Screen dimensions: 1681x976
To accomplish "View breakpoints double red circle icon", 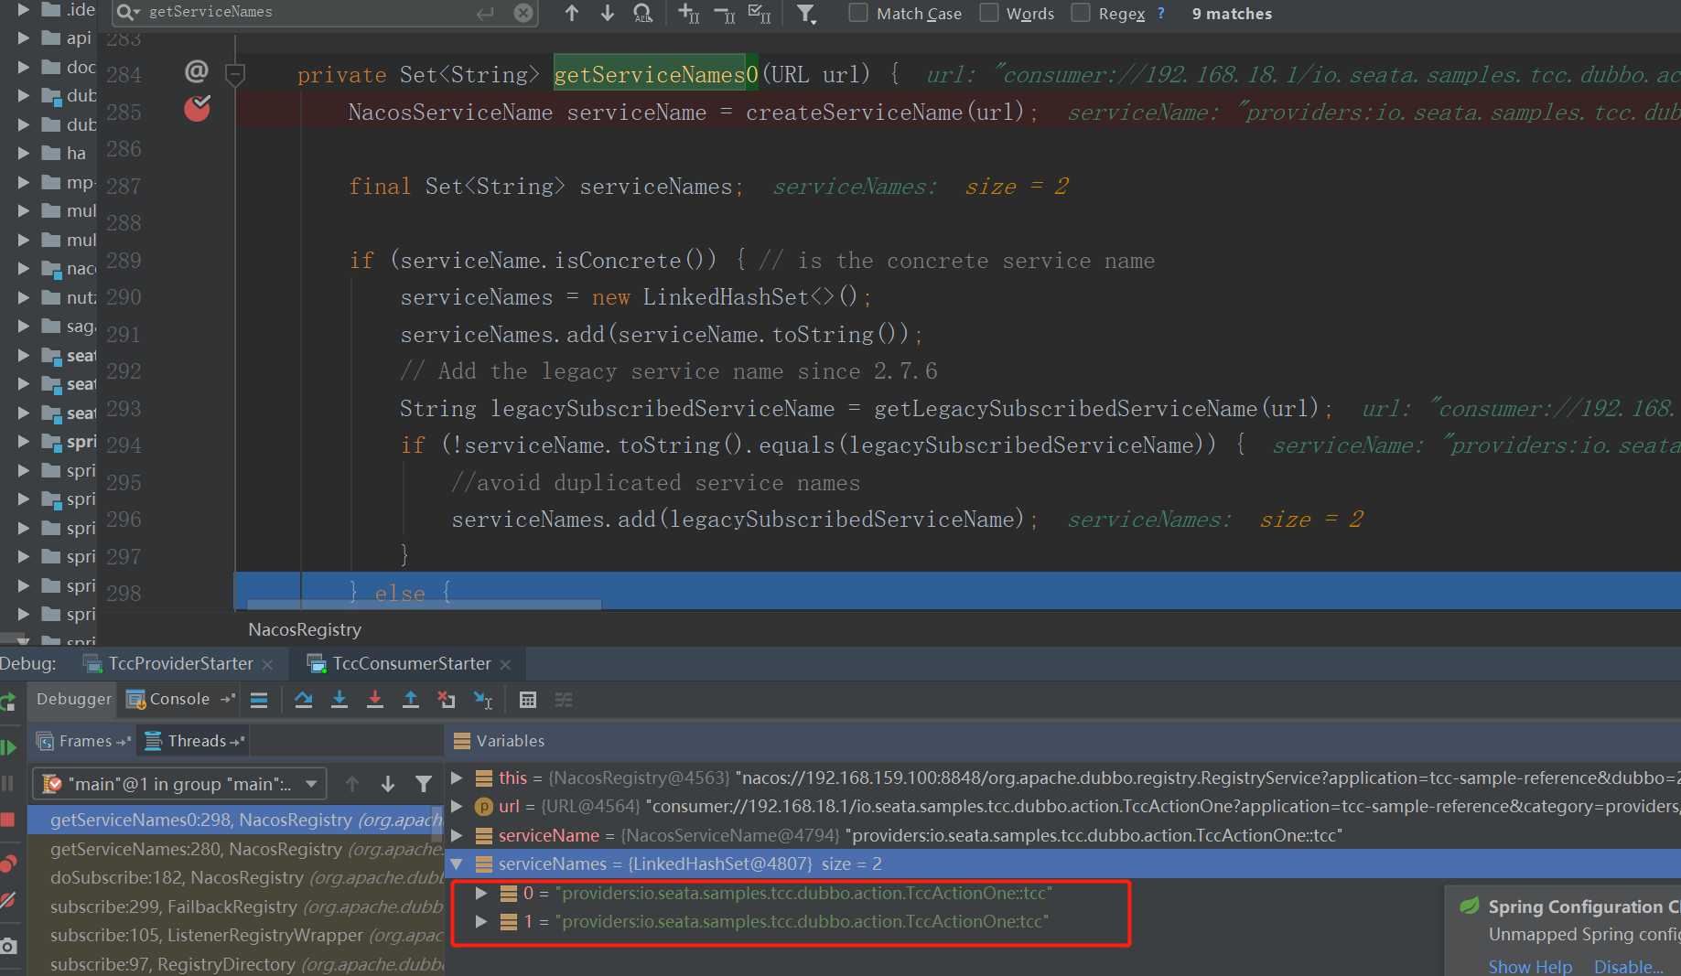I will [8, 863].
